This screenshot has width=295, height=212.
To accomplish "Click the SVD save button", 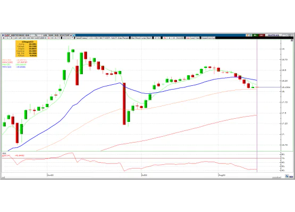I will point(56,36).
